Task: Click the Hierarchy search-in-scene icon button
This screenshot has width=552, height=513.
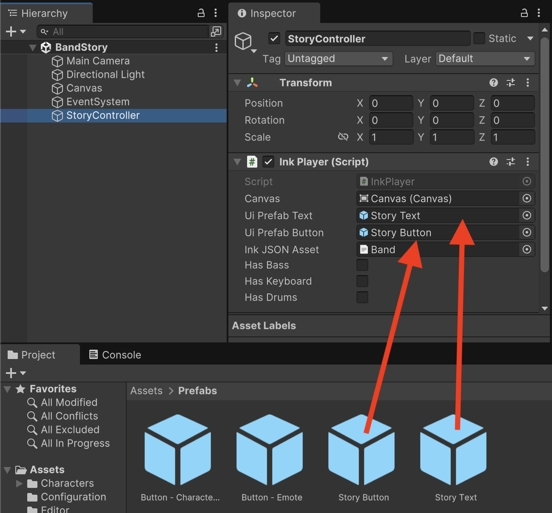Action: [216, 31]
